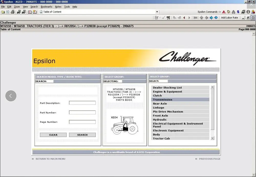Open the Help menu
Screen dimensions: 256x177
(x=75, y=7)
